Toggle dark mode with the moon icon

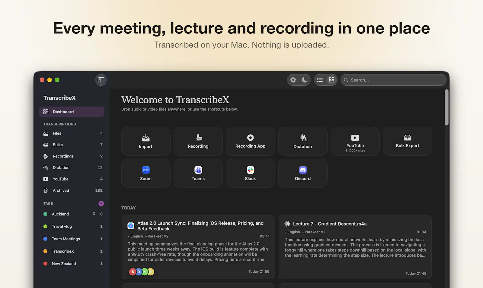(x=305, y=80)
